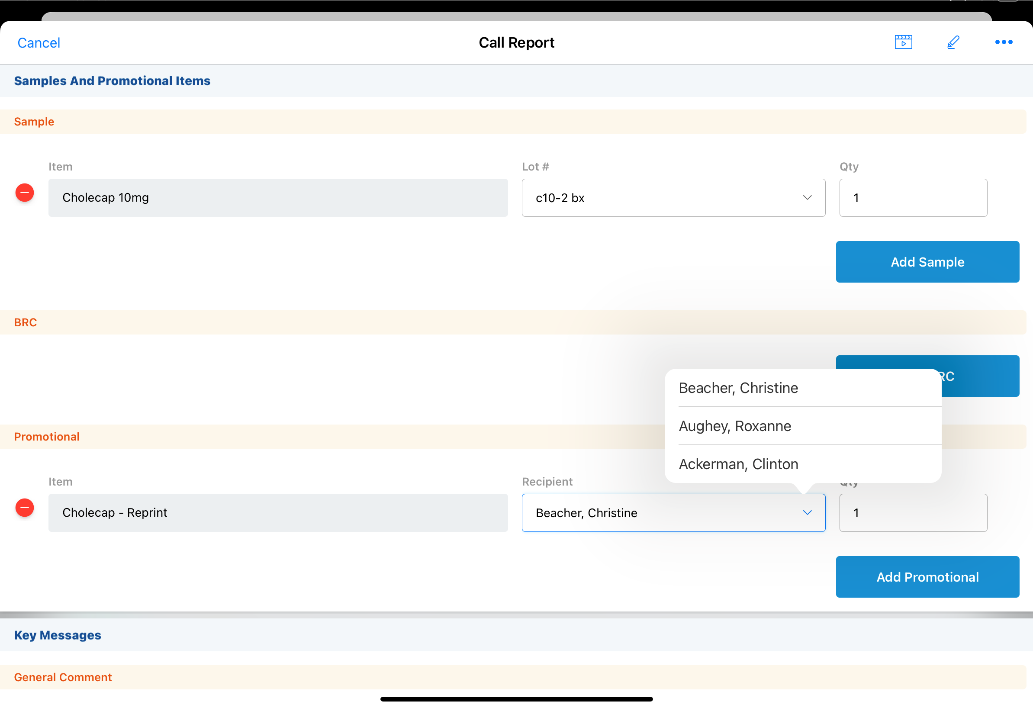
Task: Delete the Cholecap - Reprint promotional row
Action: point(25,508)
